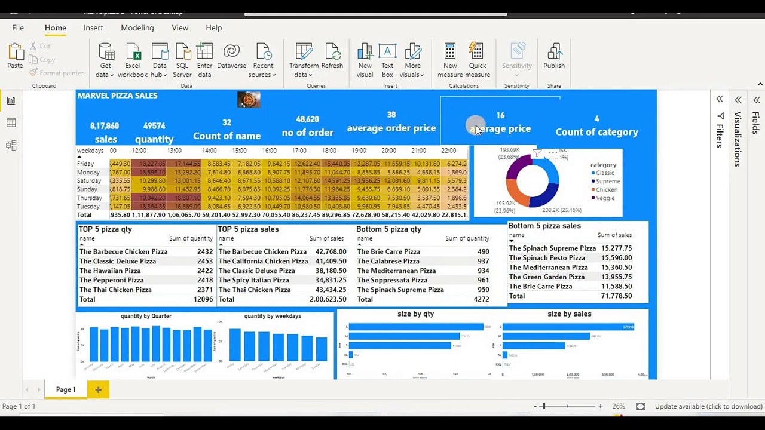The width and height of the screenshot is (765, 430).
Task: Click the MARVEL PIZZA SALES title
Action: click(118, 96)
